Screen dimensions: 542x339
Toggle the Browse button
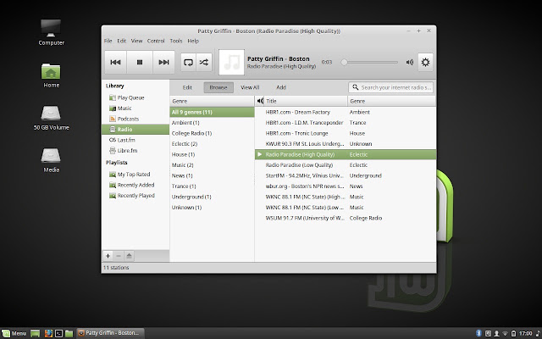pos(218,87)
